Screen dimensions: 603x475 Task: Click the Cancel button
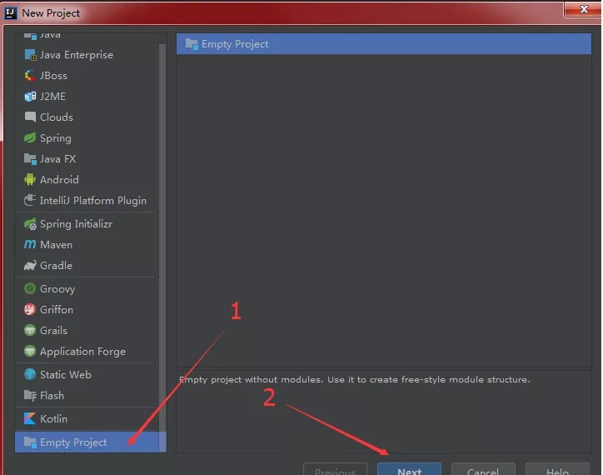pos(483,470)
